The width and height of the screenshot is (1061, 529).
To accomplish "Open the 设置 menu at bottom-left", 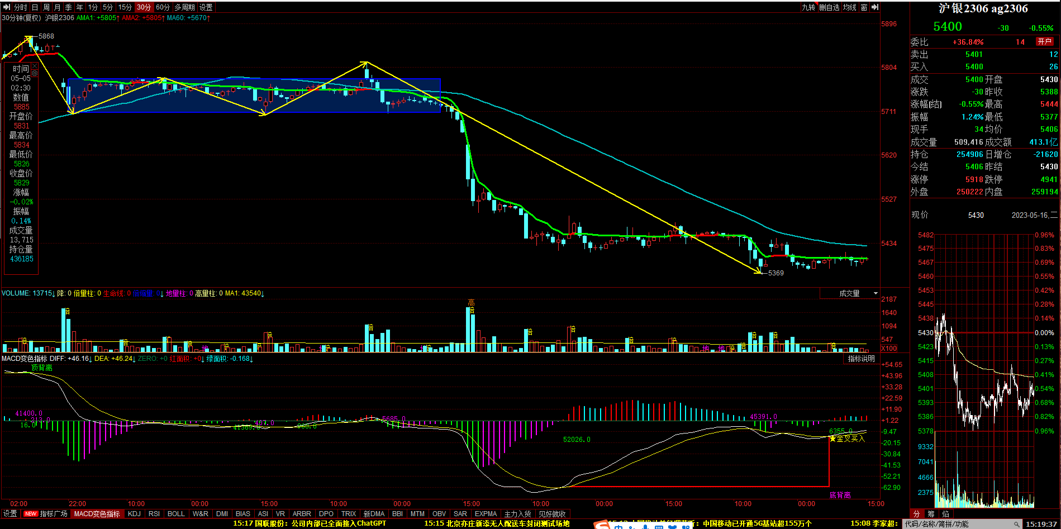I will (10, 513).
